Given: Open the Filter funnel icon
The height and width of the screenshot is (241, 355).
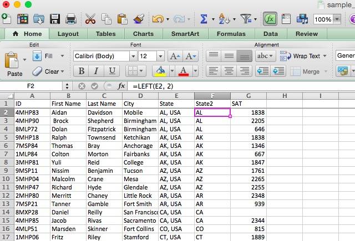Looking at the screenshot, I should (246, 19).
